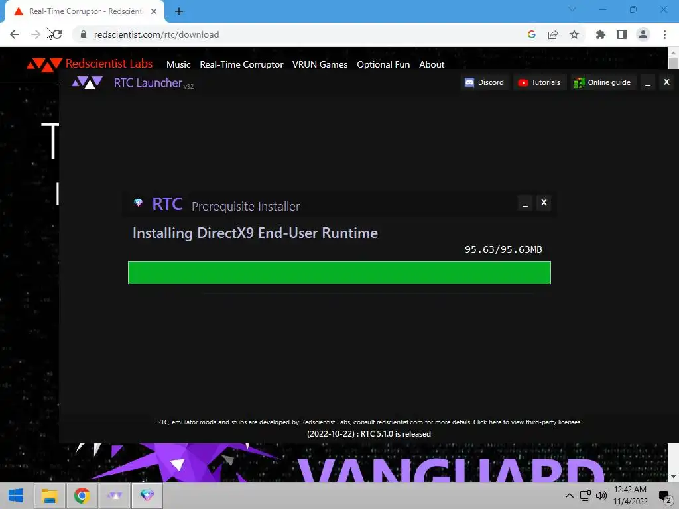Bookmark this page with star icon
The image size is (679, 509).
tap(574, 34)
